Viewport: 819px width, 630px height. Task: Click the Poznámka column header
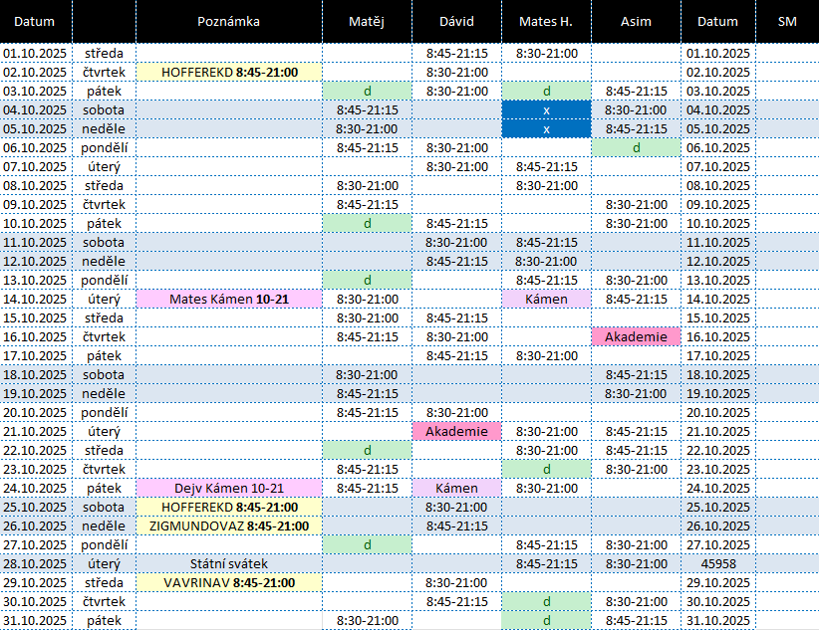[228, 21]
